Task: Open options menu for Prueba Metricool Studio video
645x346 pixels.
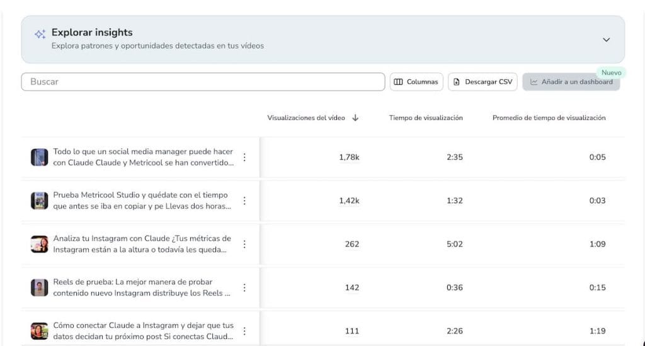Action: (x=244, y=201)
